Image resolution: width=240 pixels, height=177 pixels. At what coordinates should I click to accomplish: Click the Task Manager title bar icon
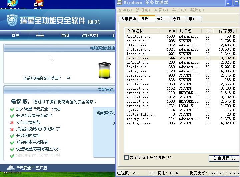tap(120, 2)
